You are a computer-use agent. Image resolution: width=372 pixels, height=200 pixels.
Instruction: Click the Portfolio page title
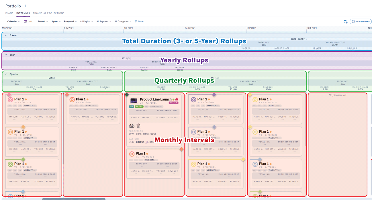13,6
